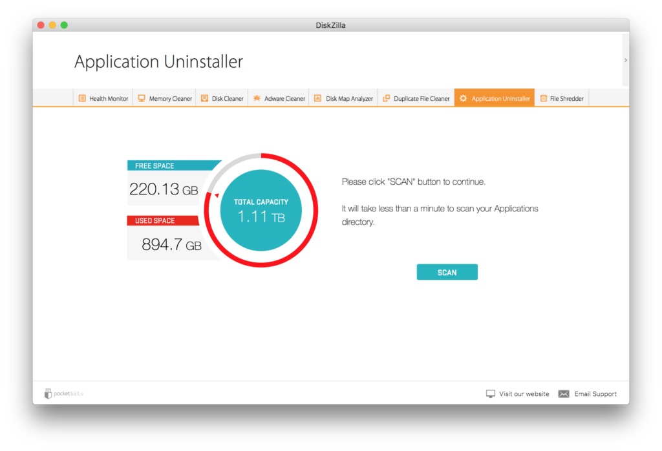Viewport: 662px width, 451px height.
Task: Switch to the File Shredder tab
Action: point(562,98)
